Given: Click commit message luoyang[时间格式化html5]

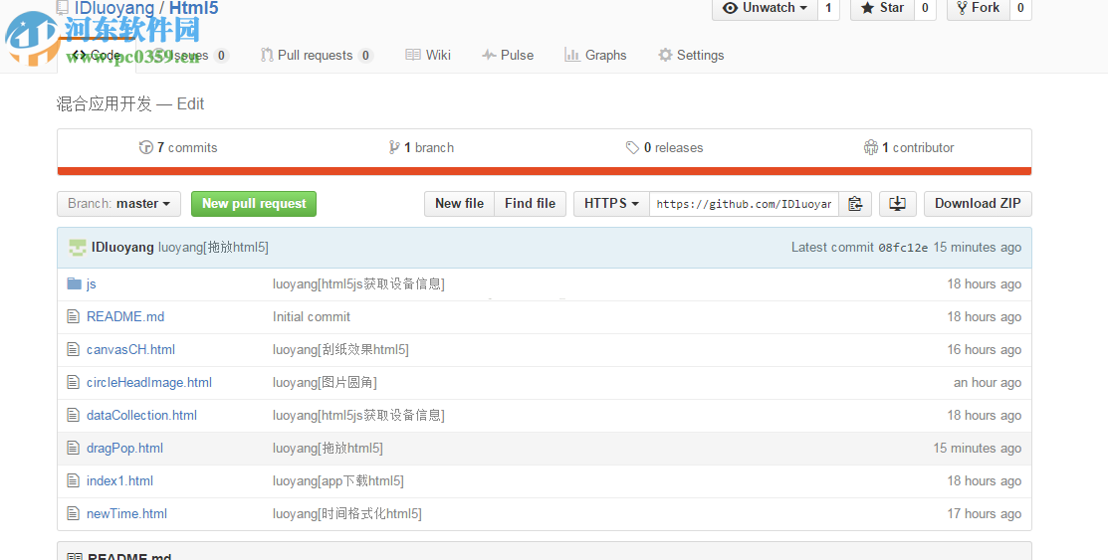Looking at the screenshot, I should (x=347, y=513).
